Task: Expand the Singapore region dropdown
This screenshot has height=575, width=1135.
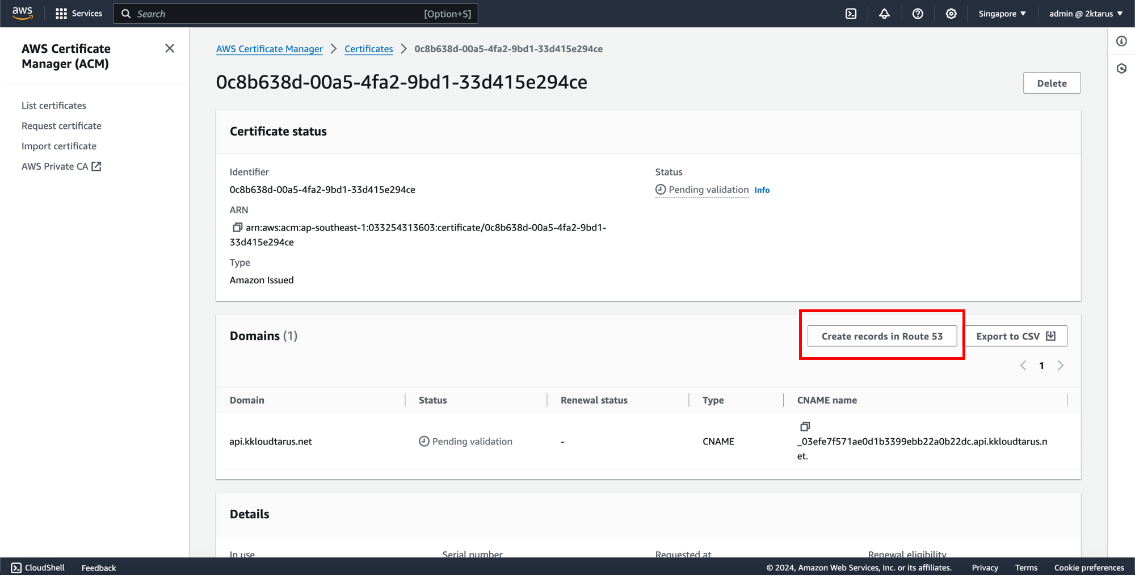Action: 1002,14
